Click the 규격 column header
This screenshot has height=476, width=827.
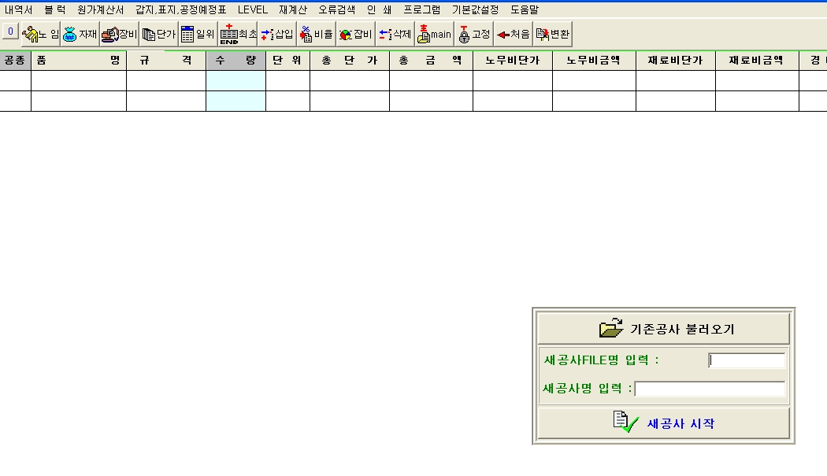coord(166,61)
